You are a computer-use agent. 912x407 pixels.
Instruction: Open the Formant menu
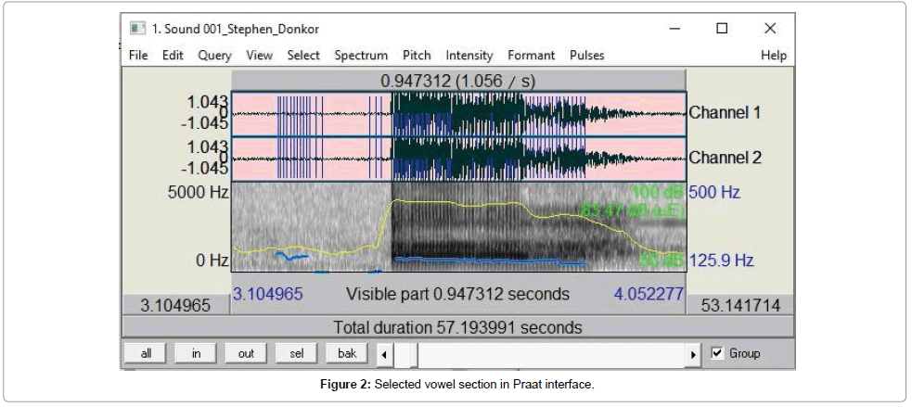pyautogui.click(x=531, y=56)
